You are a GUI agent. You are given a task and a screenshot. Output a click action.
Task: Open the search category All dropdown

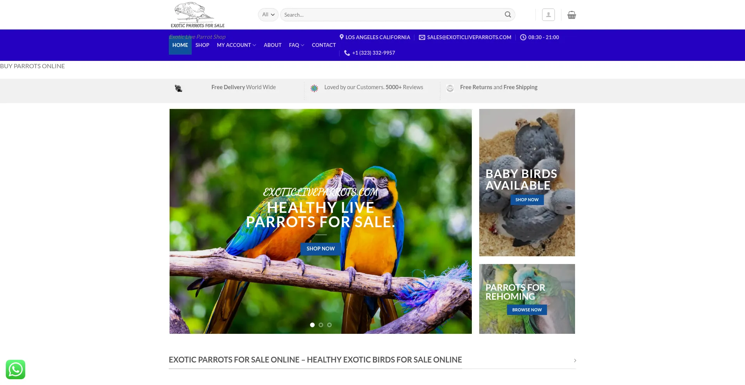click(x=268, y=15)
